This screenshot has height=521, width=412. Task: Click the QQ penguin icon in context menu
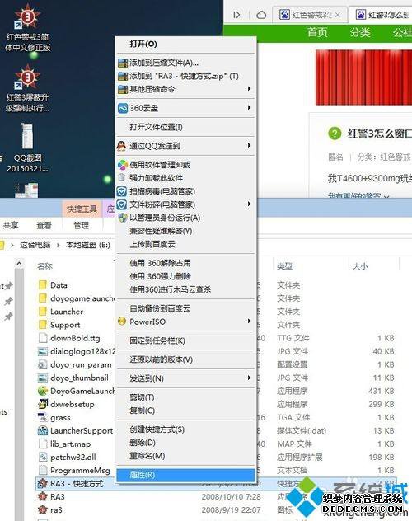click(x=122, y=146)
